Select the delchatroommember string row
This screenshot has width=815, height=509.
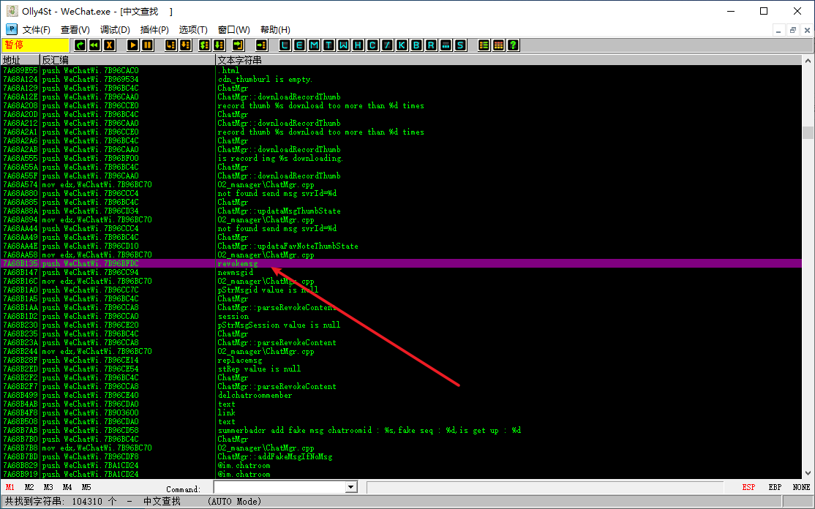401,395
